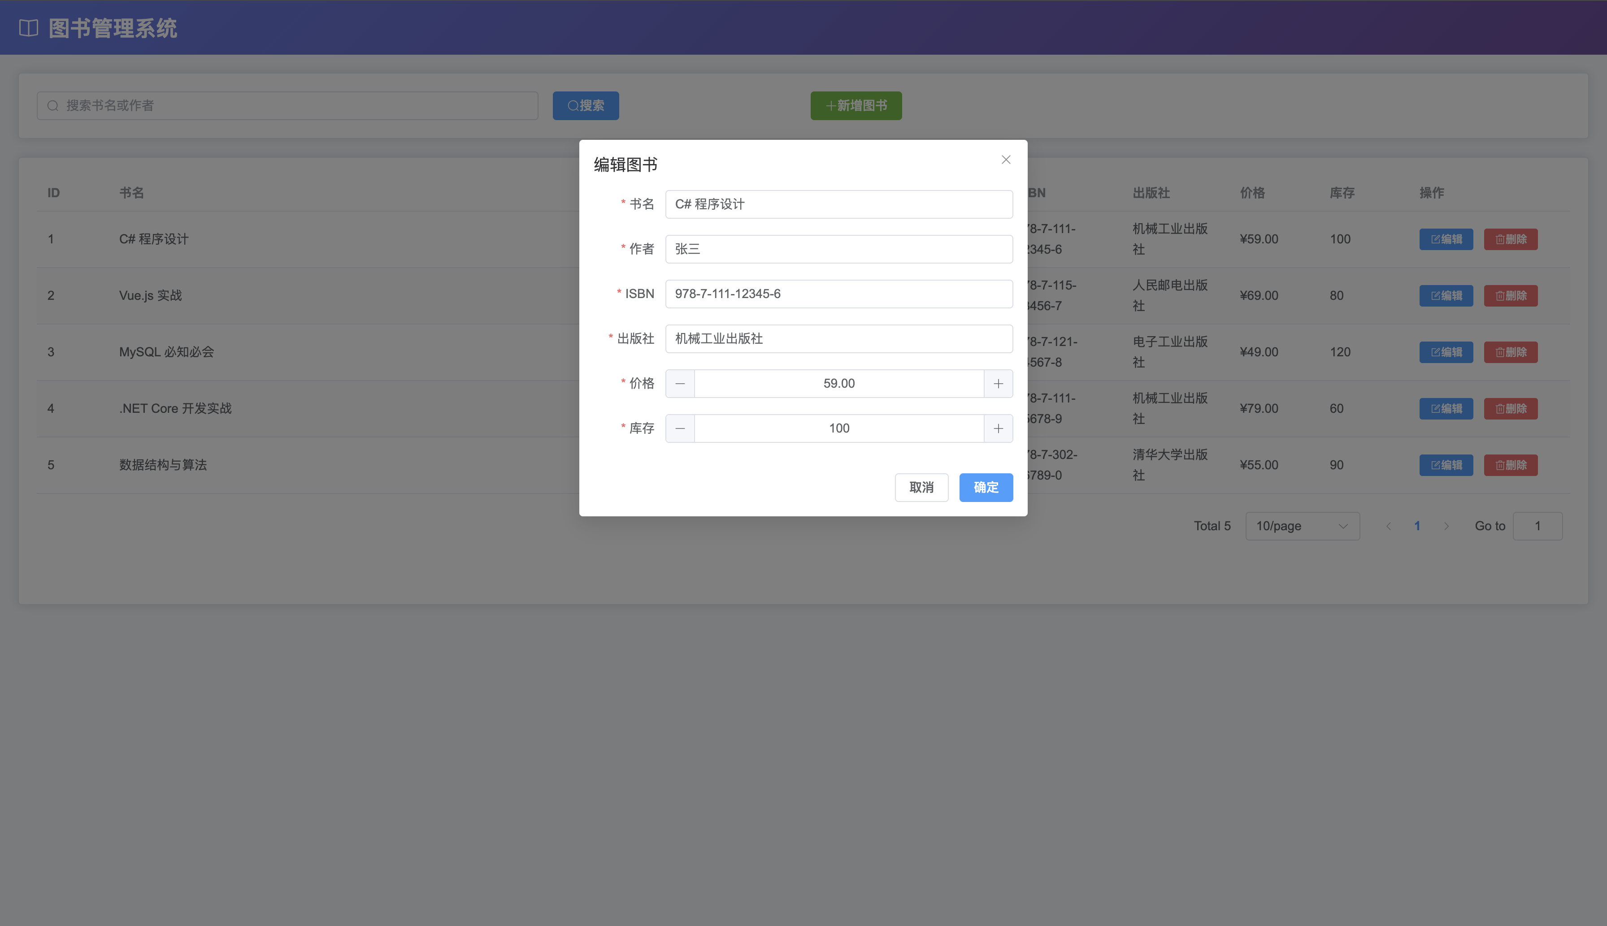Screen dimensions: 1607x926
Task: Click the 作者 input field
Action: point(838,249)
